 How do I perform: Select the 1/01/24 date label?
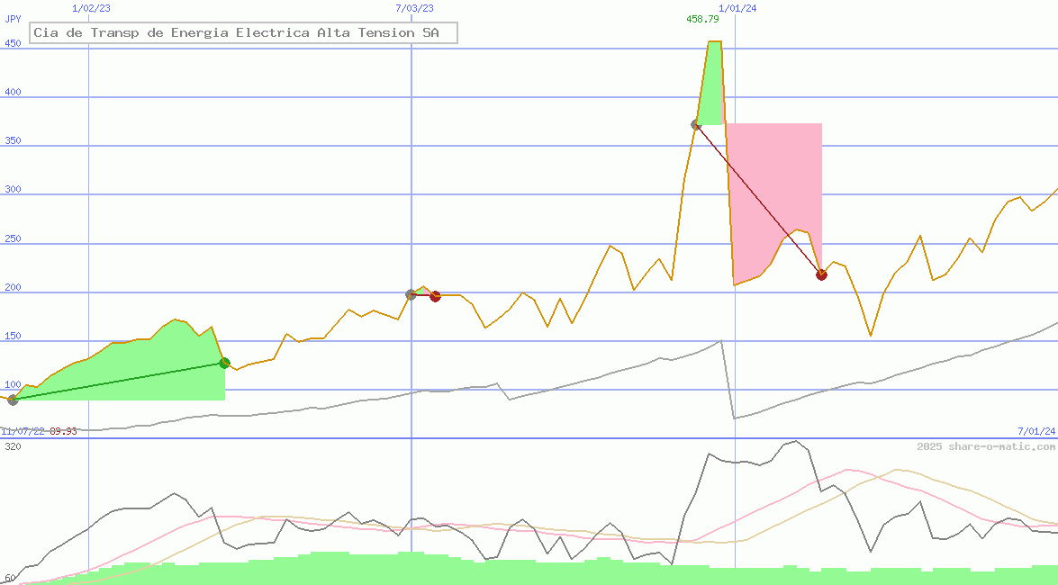click(x=737, y=8)
